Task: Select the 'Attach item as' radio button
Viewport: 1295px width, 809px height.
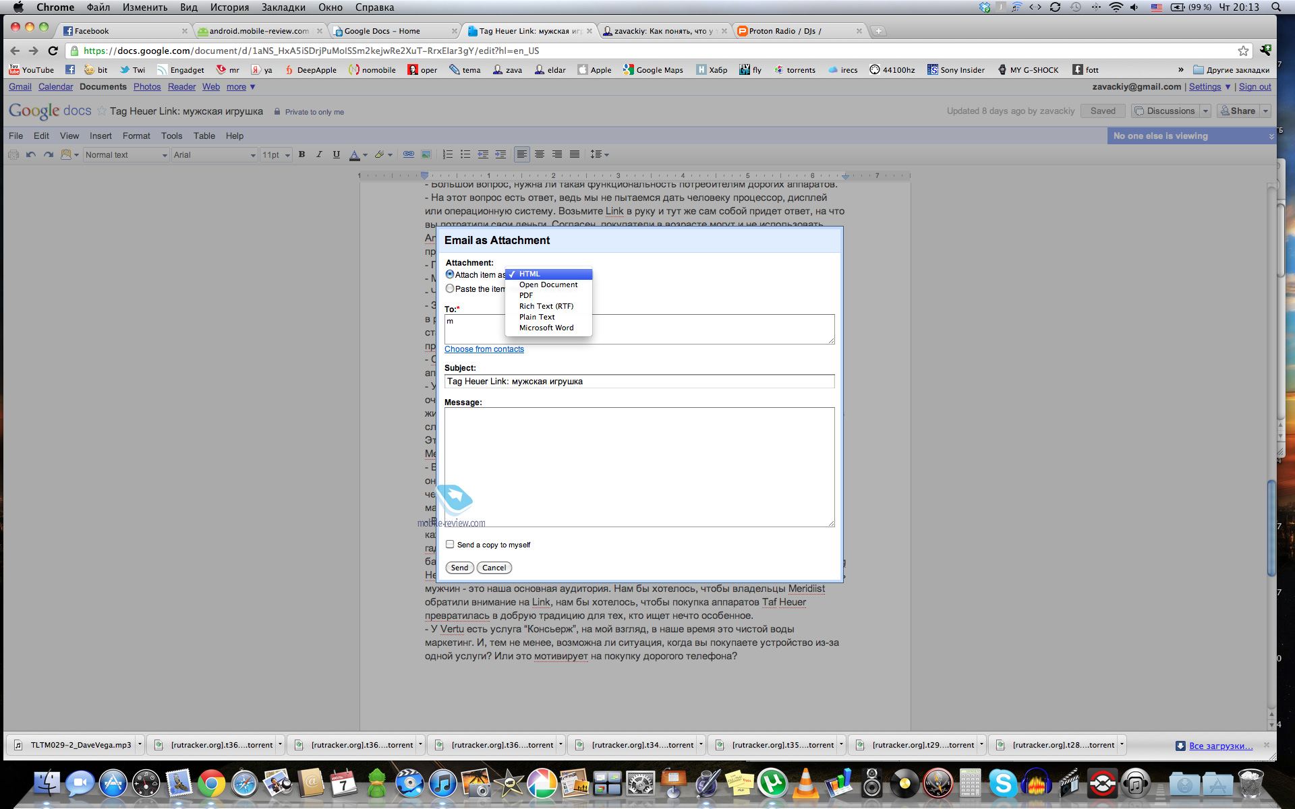Action: coord(450,274)
